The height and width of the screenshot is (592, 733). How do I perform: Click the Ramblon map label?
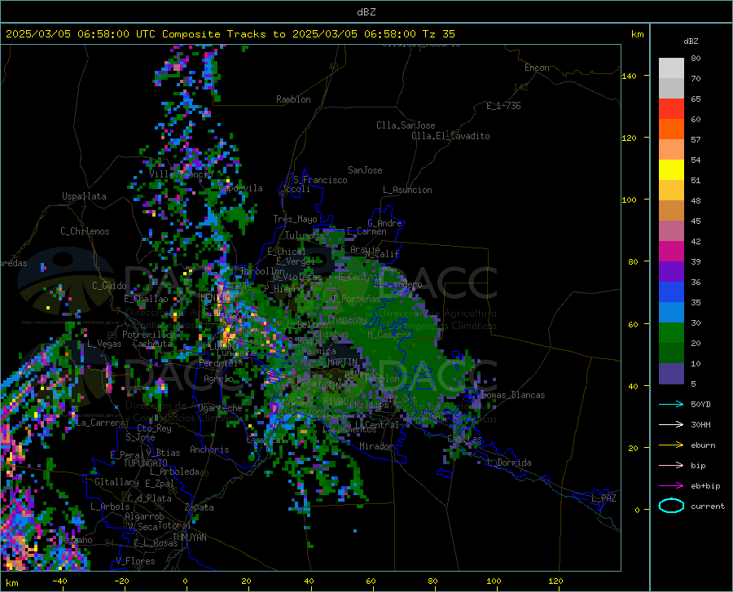click(x=293, y=99)
